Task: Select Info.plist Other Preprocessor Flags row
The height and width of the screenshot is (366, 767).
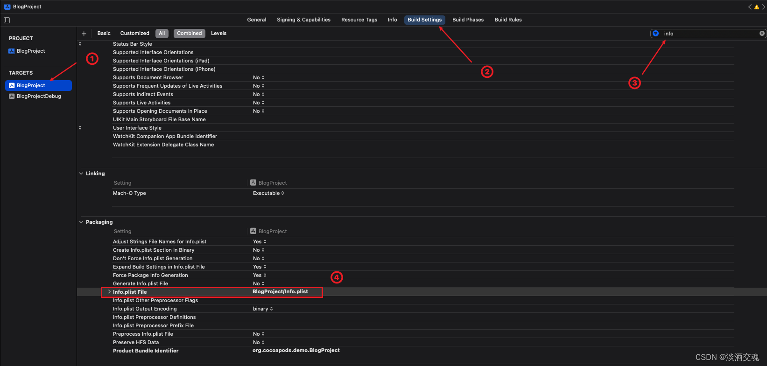Action: click(x=155, y=300)
